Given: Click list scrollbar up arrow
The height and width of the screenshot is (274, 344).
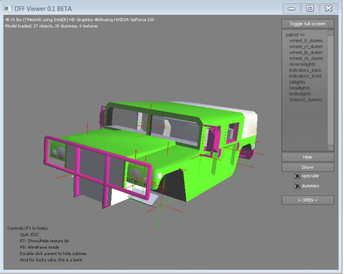Looking at the screenshot, I should (x=331, y=33).
